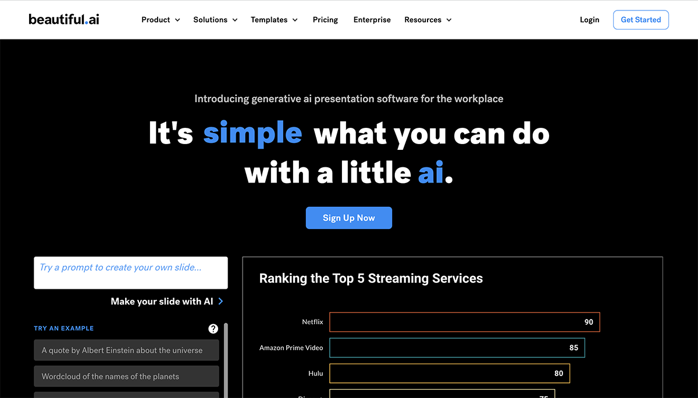Screen dimensions: 698x398
Task: Click the value 85 on the Amazon bar
Action: pos(574,347)
